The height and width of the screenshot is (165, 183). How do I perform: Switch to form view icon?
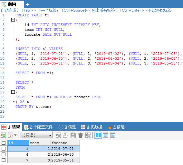pos(105,135)
